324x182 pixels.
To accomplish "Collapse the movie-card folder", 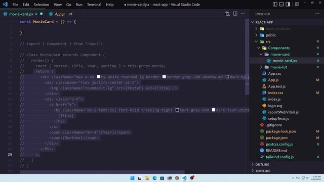I will (261, 54).
